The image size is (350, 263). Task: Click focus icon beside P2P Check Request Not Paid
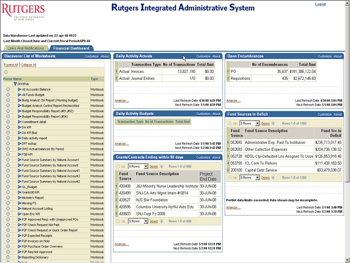pos(8,225)
